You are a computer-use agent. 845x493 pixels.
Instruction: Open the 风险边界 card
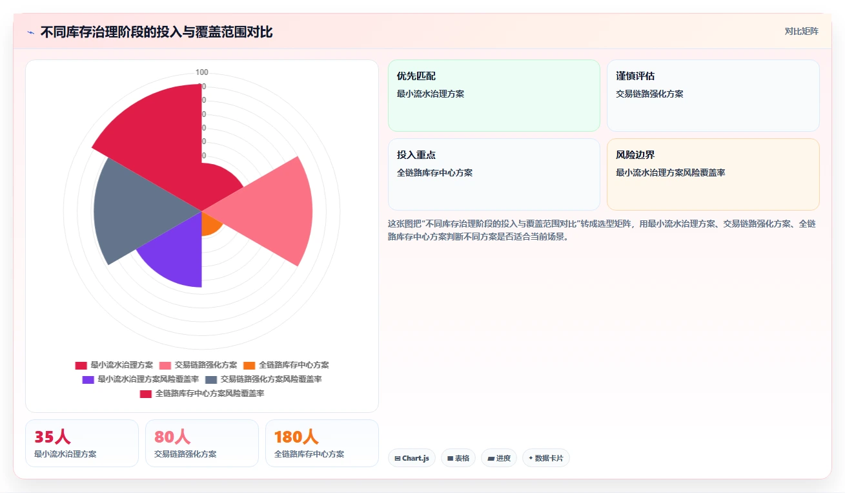[713, 174]
